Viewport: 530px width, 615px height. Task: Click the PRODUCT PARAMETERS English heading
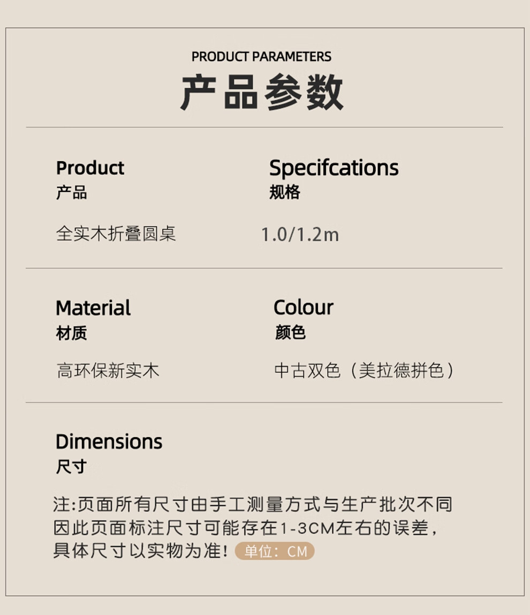[x=261, y=57]
